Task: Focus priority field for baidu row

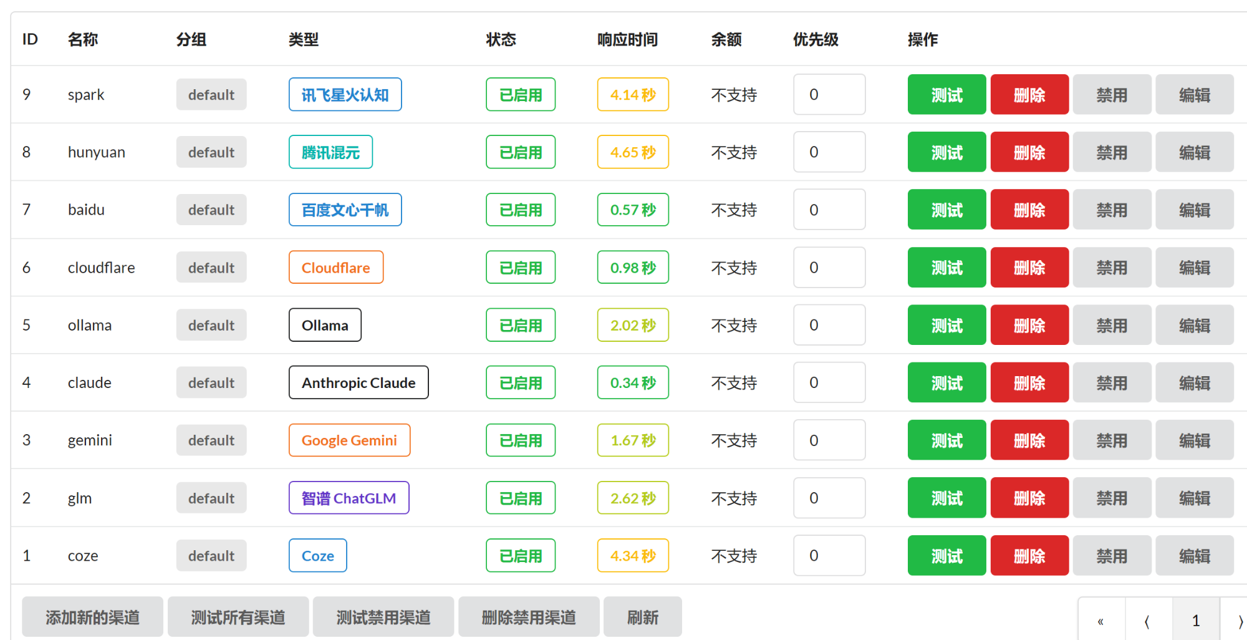Action: (x=829, y=210)
